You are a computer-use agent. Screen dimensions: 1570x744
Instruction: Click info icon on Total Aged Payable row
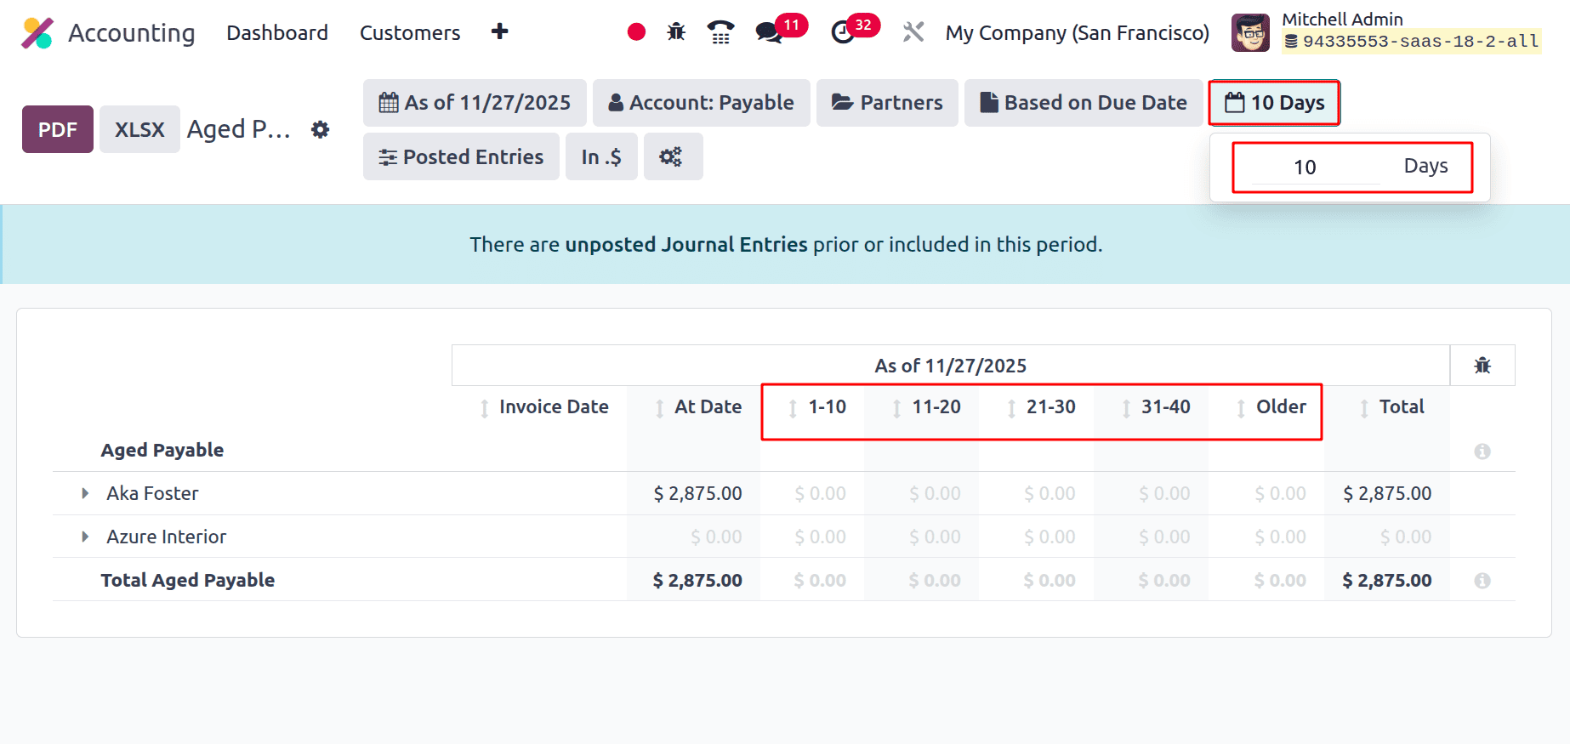click(1482, 580)
